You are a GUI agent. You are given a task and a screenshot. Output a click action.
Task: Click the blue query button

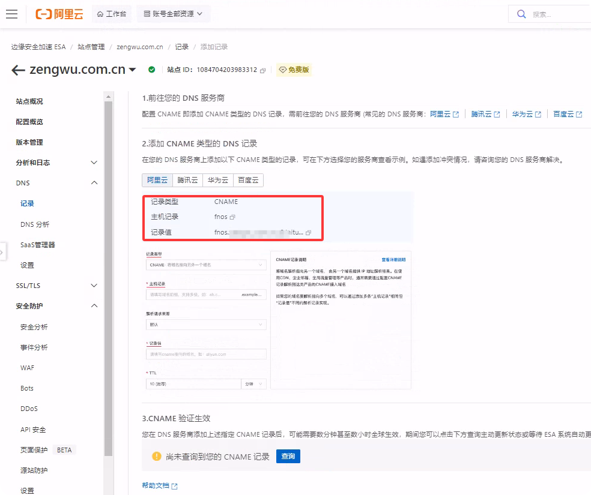point(288,457)
